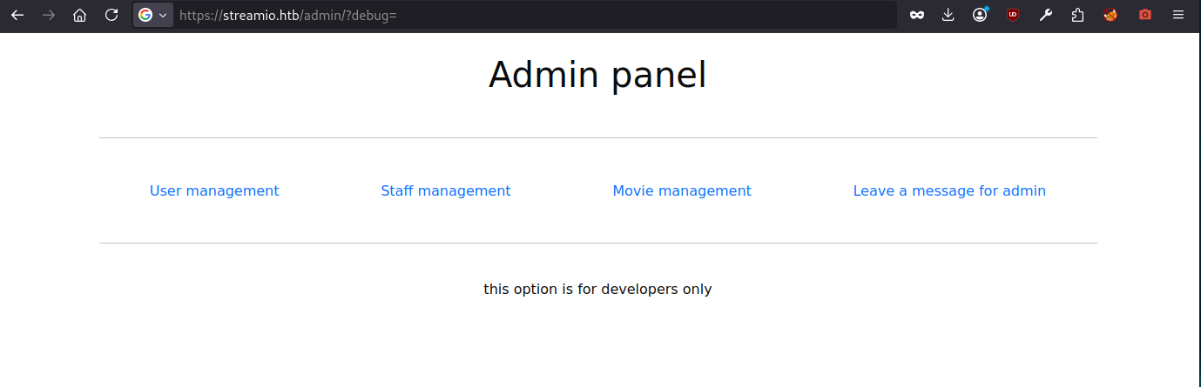The width and height of the screenshot is (1201, 387).
Task: Open the User management link
Action: point(214,191)
